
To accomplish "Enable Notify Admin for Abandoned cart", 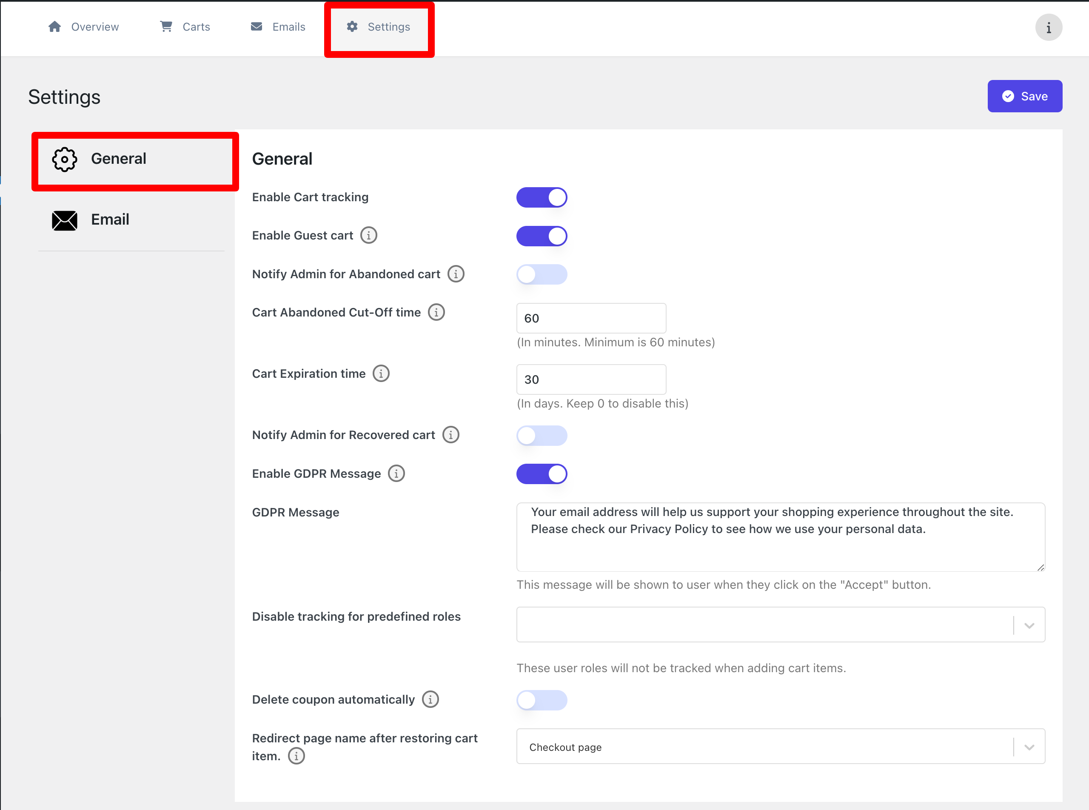I will pyautogui.click(x=542, y=274).
